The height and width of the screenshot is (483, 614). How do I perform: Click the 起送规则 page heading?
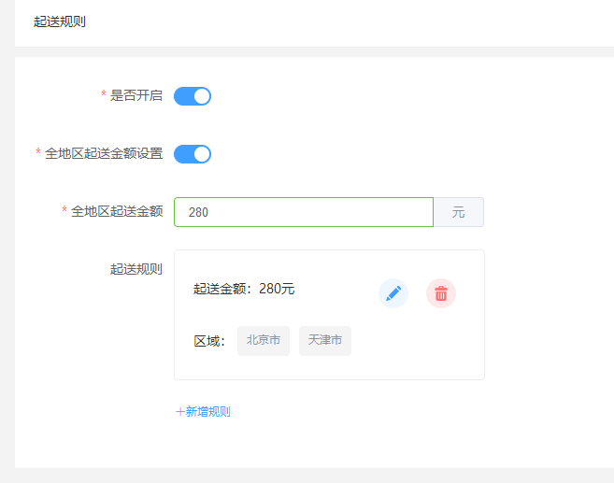click(x=60, y=21)
